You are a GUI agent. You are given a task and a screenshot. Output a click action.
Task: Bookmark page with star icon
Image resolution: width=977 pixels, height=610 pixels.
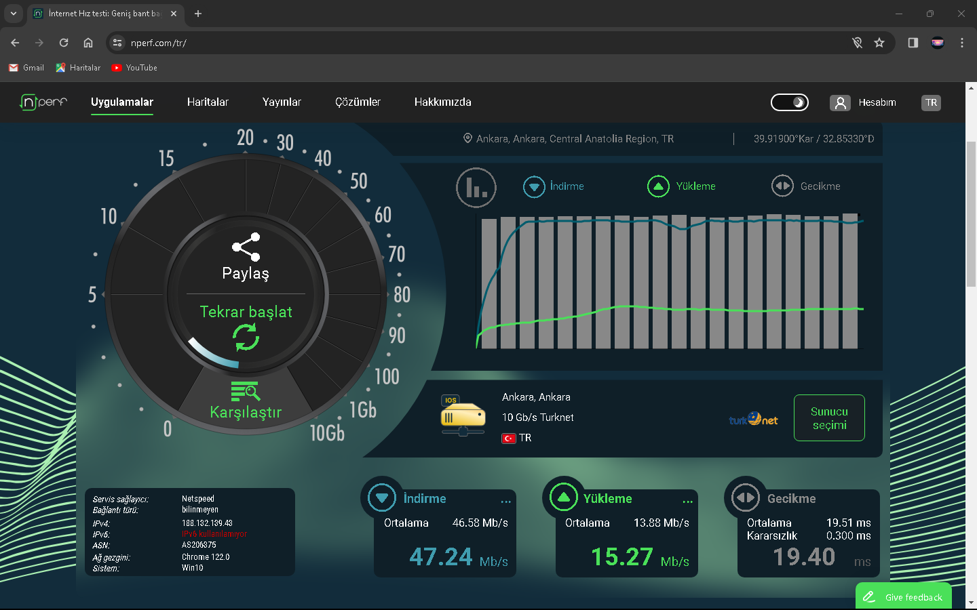[x=879, y=43]
